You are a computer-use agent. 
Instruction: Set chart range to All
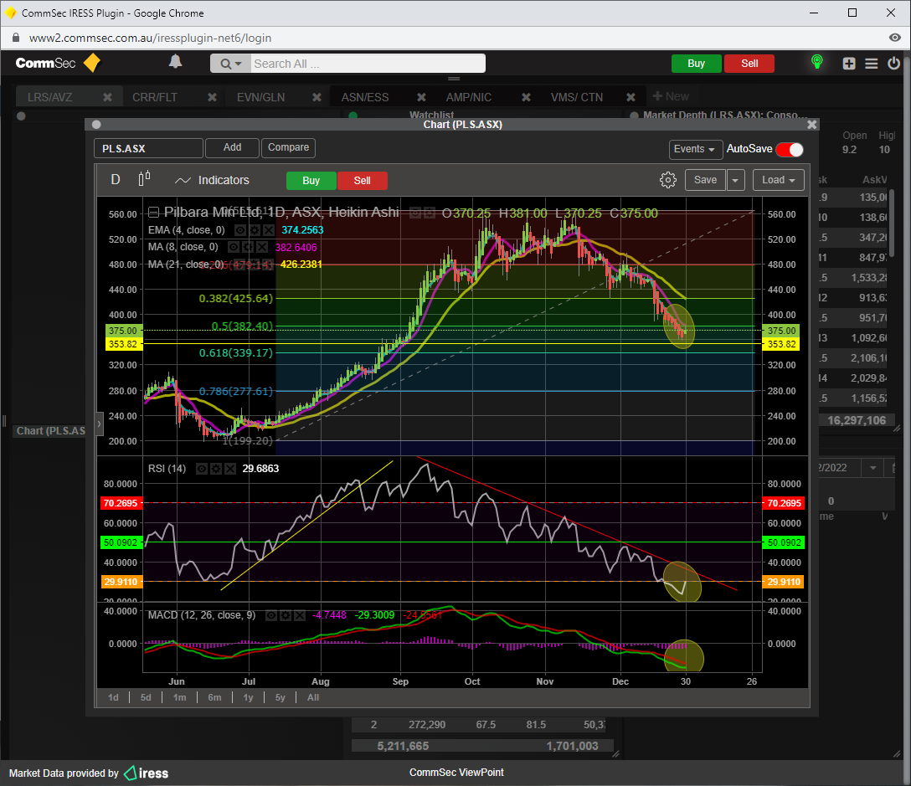point(313,697)
